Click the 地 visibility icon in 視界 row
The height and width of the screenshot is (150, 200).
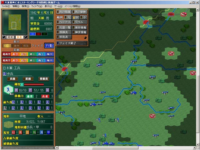coord(35,132)
